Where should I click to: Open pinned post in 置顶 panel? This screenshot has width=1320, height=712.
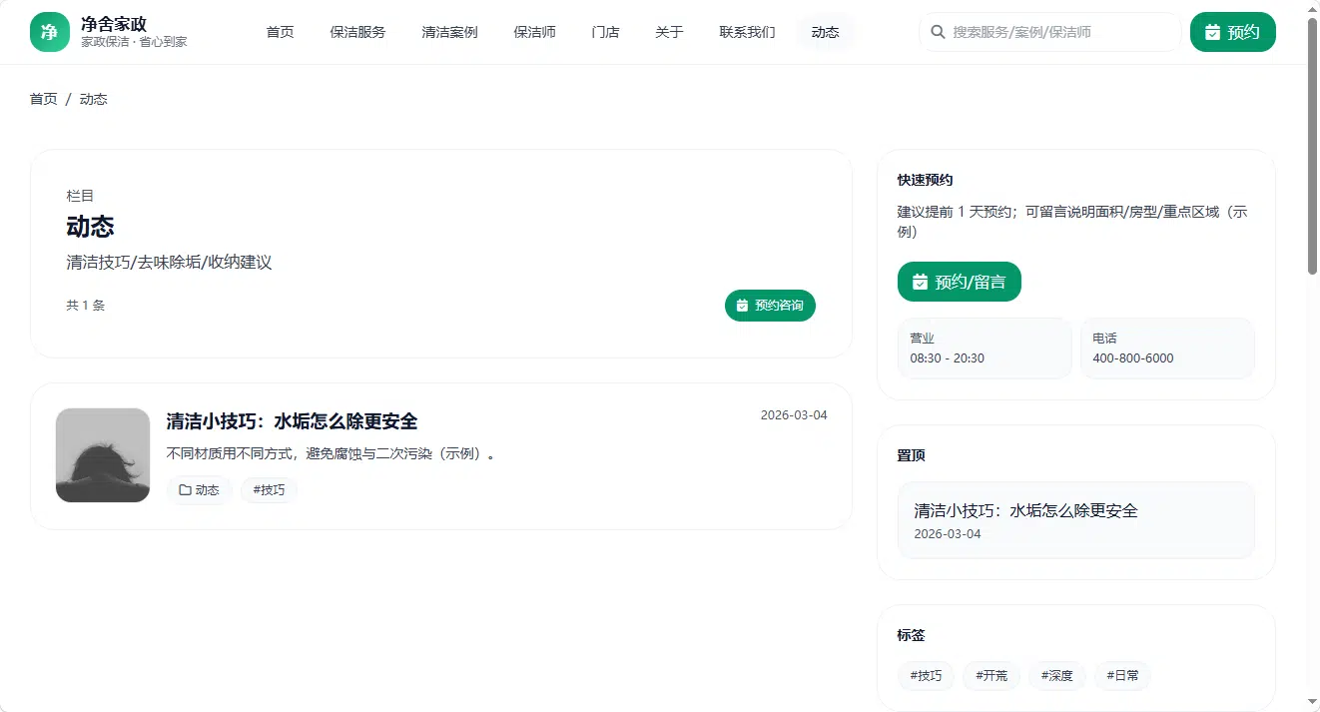tap(1075, 520)
